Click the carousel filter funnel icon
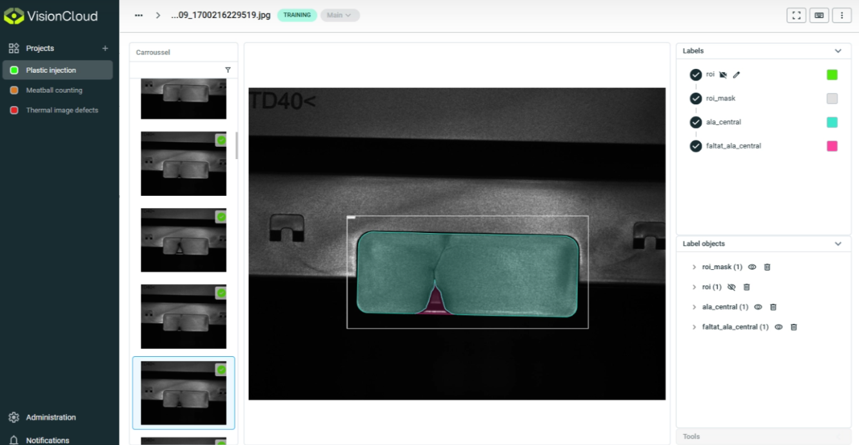859x445 pixels. click(x=228, y=70)
